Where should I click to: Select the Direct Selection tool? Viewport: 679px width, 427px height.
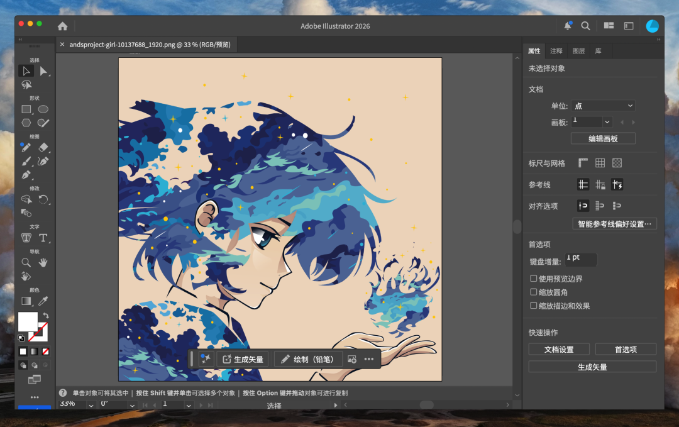(x=43, y=71)
